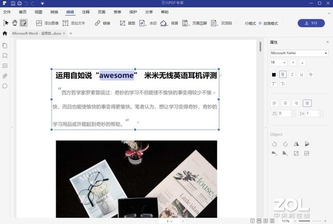Redo the action in title bar

pyautogui.click(x=32, y=3)
